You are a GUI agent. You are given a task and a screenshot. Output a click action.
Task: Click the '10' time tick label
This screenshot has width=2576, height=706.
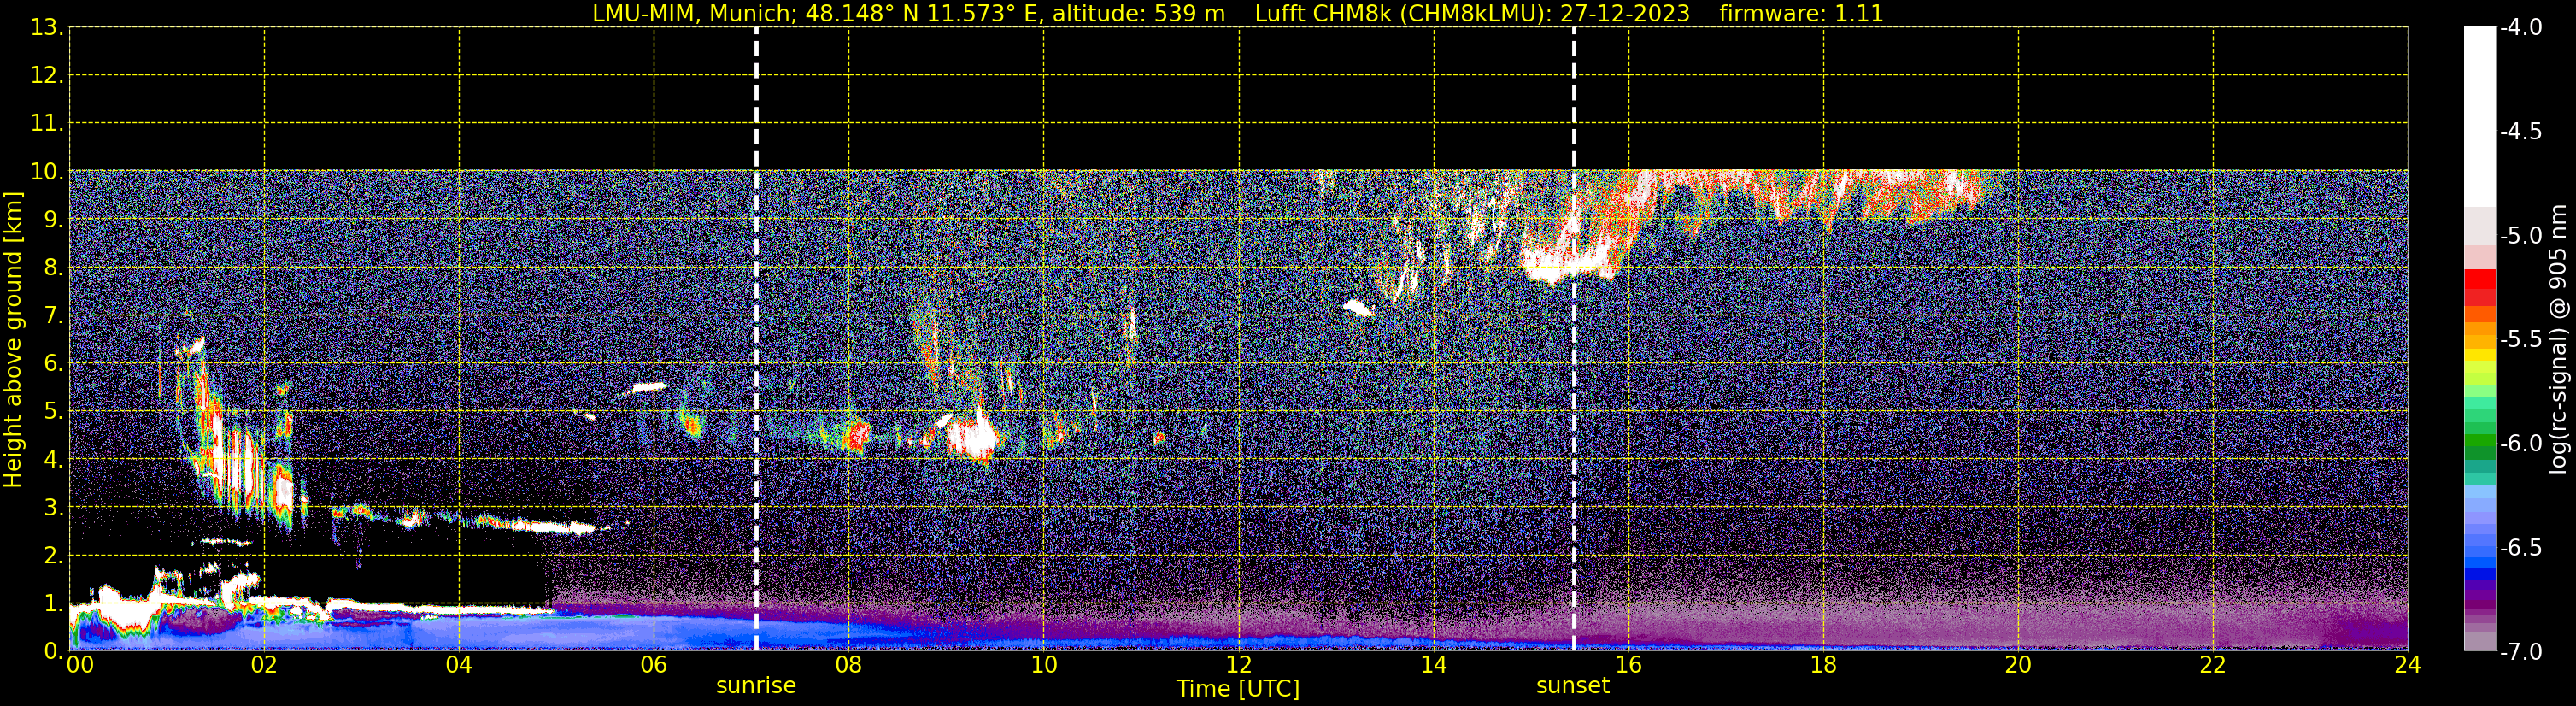click(1044, 665)
